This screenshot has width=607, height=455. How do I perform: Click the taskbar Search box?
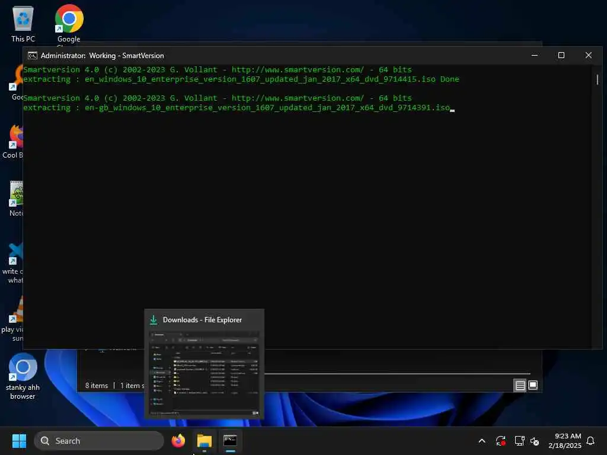(99, 441)
